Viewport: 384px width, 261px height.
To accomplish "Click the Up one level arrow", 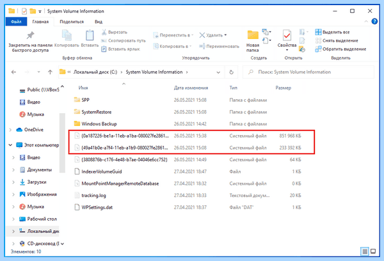I will 50,72.
